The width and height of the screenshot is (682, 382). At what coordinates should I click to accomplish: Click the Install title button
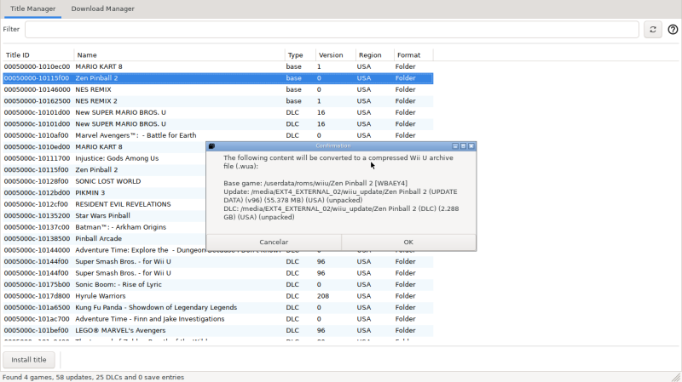29,360
